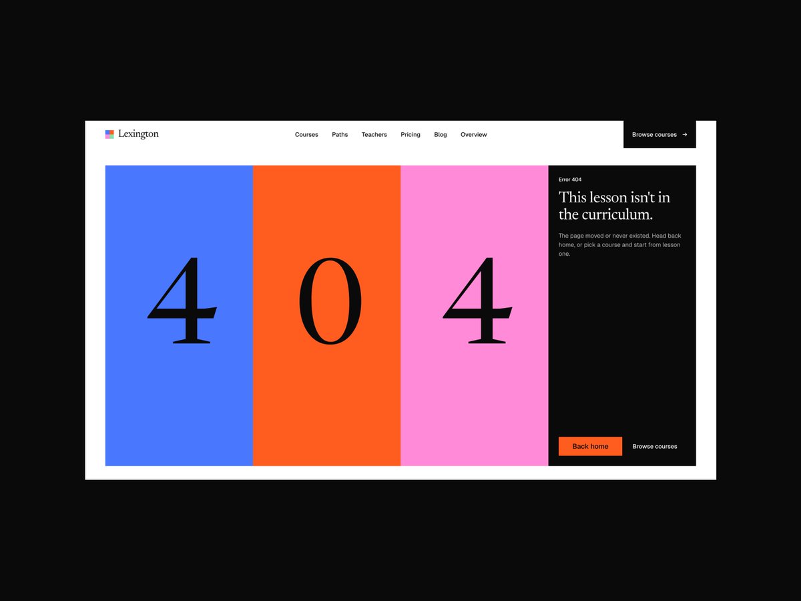Screen dimensions: 801x601
Task: Click the pink panel with the second 4
Action: click(x=474, y=316)
